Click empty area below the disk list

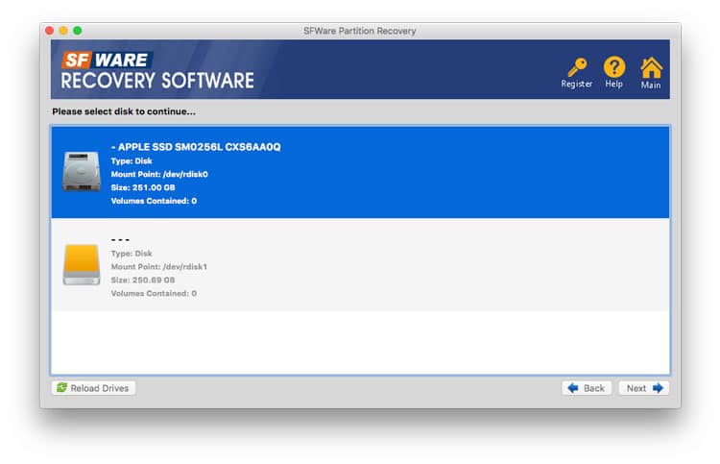(x=360, y=341)
